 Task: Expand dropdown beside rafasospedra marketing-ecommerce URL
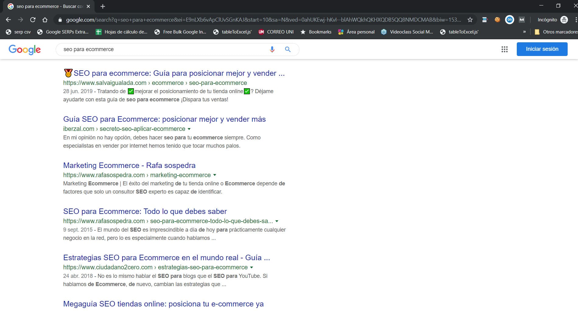click(x=215, y=175)
